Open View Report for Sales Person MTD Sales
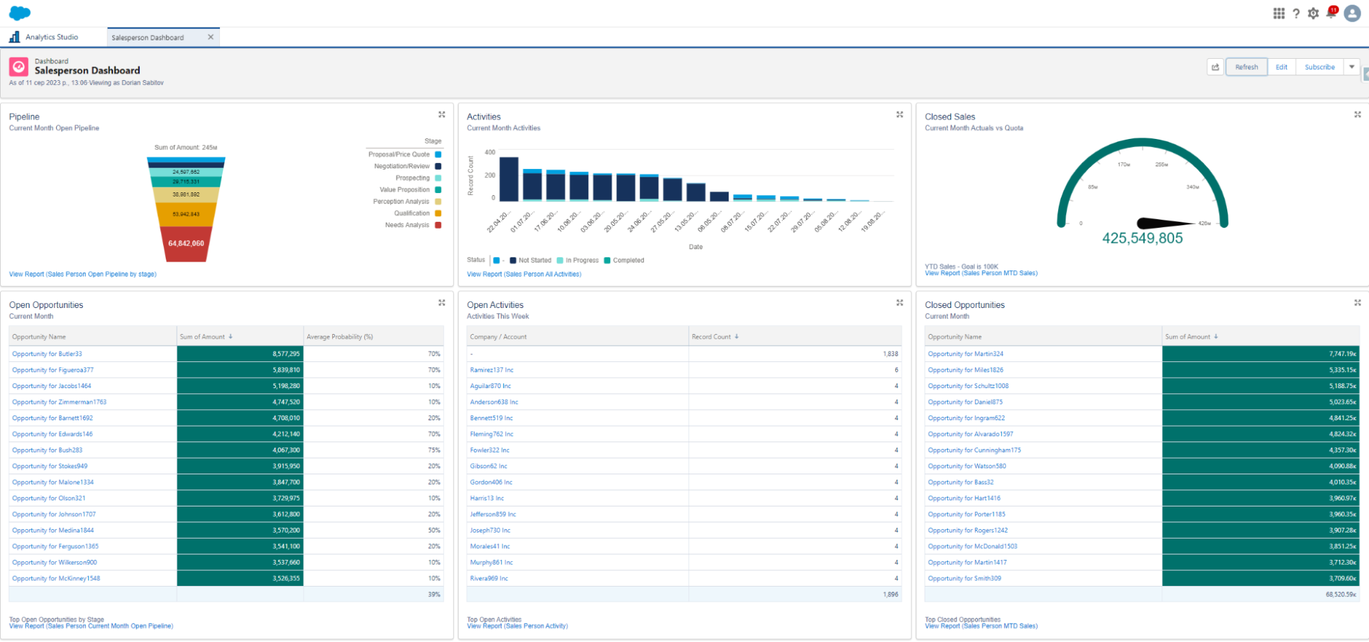The image size is (1369, 642). (x=981, y=272)
